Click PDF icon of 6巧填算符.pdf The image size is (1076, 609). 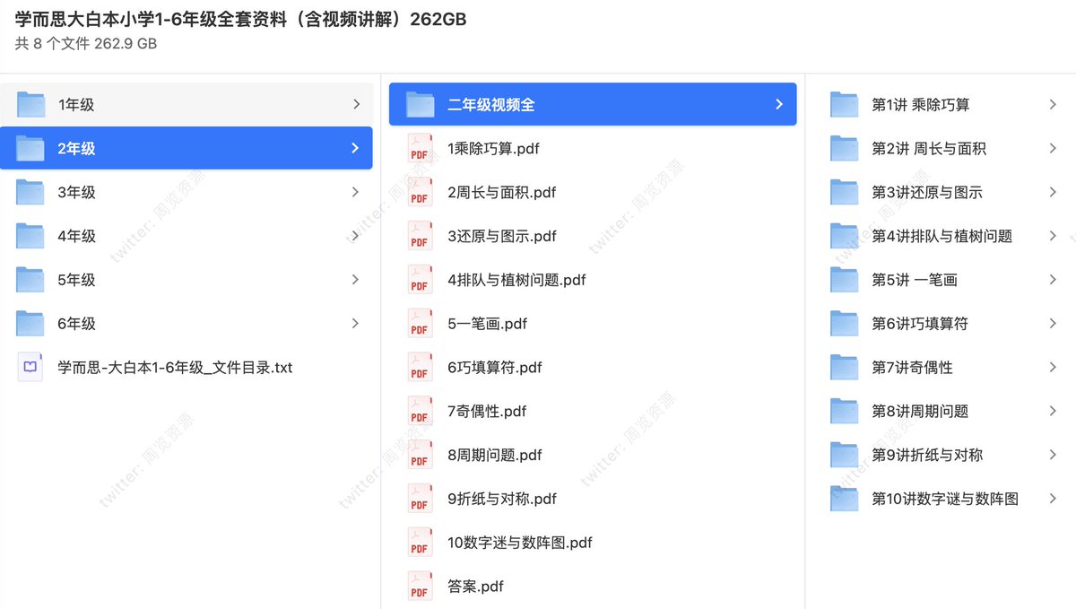tap(420, 368)
